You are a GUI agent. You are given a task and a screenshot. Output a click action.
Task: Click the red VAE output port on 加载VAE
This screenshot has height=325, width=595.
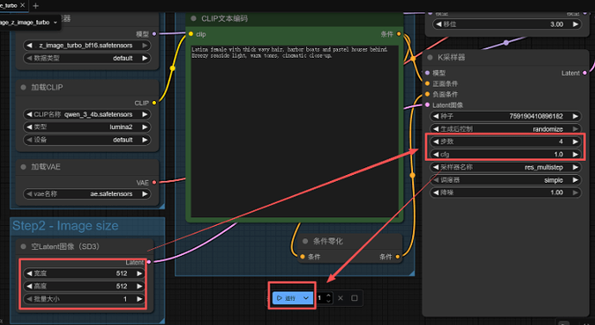tap(154, 183)
